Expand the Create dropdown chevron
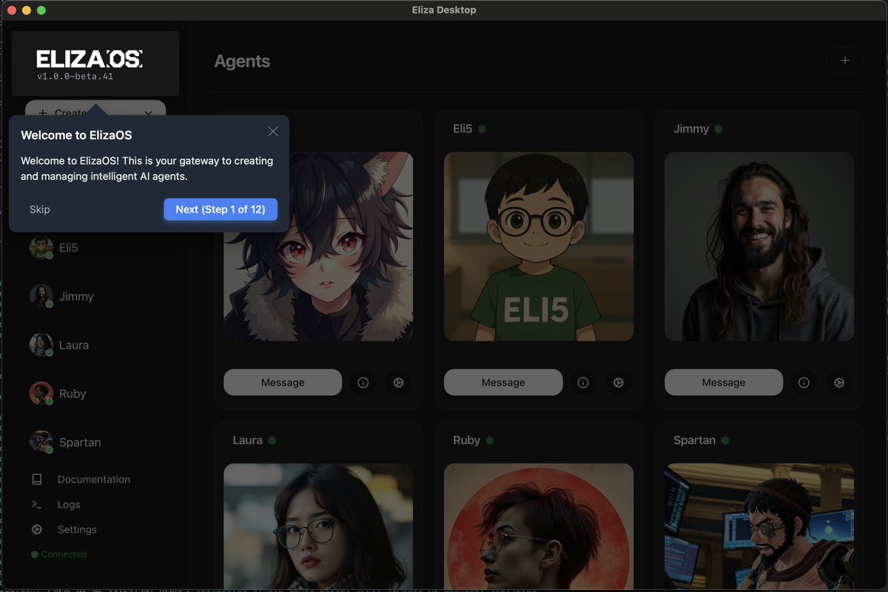The height and width of the screenshot is (592, 888). click(148, 113)
